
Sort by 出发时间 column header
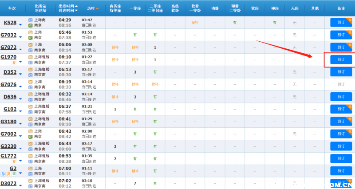67,5
